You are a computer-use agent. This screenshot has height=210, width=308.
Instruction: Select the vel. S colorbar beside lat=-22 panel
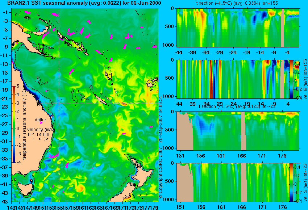pos(291,182)
